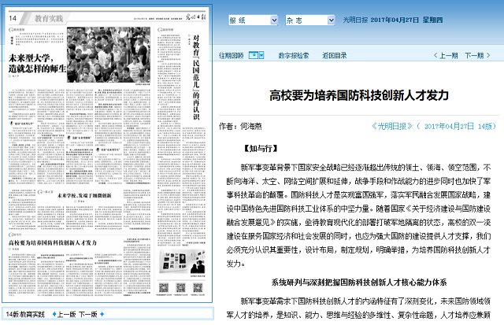Click the left chevron before 上一期
This screenshot has width=504, height=325.
tap(435, 55)
